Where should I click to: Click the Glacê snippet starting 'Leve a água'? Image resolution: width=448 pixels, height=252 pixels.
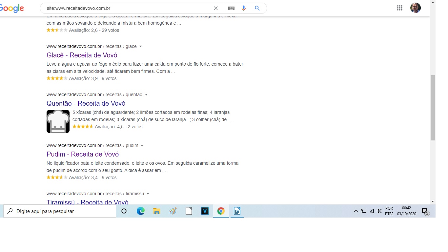coord(145,68)
